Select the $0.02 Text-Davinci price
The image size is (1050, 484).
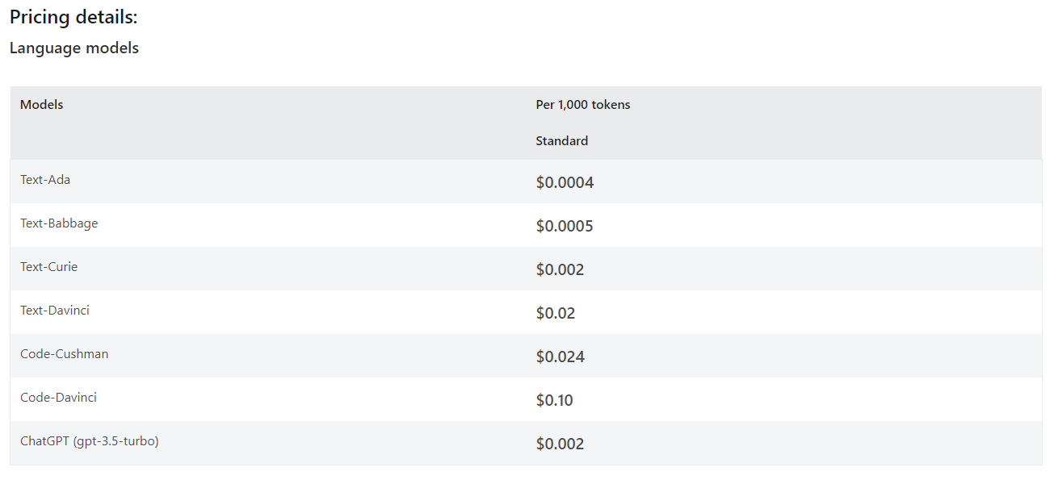[x=556, y=314]
